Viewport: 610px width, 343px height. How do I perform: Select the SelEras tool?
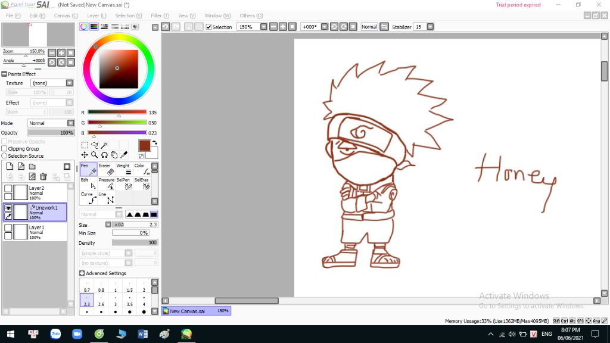pos(142,183)
